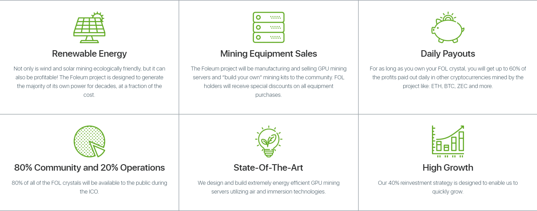Click the 40% reinvestment strategy text
The height and width of the screenshot is (211, 537).
448,187
